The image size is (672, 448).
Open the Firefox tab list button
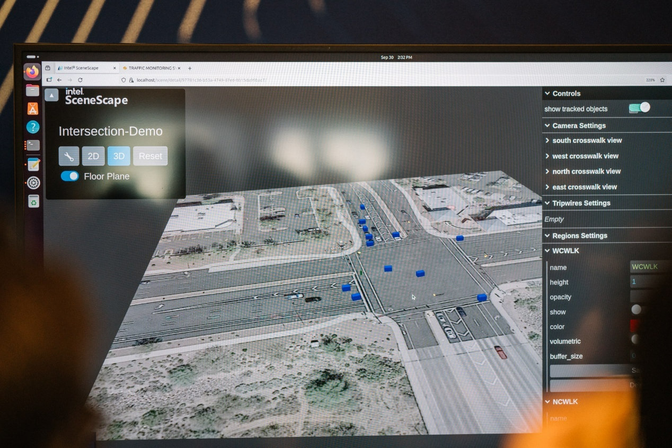tap(48, 68)
